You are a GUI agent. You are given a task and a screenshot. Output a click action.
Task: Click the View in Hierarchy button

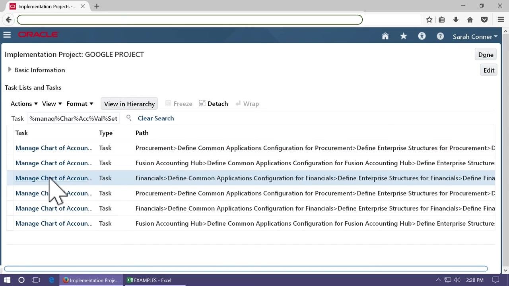pyautogui.click(x=129, y=104)
